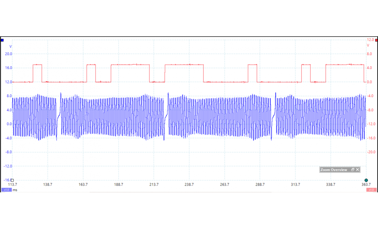Viewport: 378px width, 229px height.
Task: Click the blue channel A marker square
Action: [2, 40]
